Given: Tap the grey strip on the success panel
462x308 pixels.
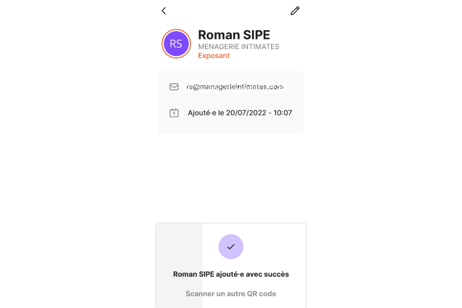Looking at the screenshot, I should pos(180,266).
